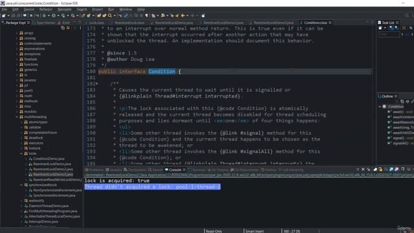The width and height of the screenshot is (414, 233).
Task: Click the Task List New Task icon
Action: 380,28
